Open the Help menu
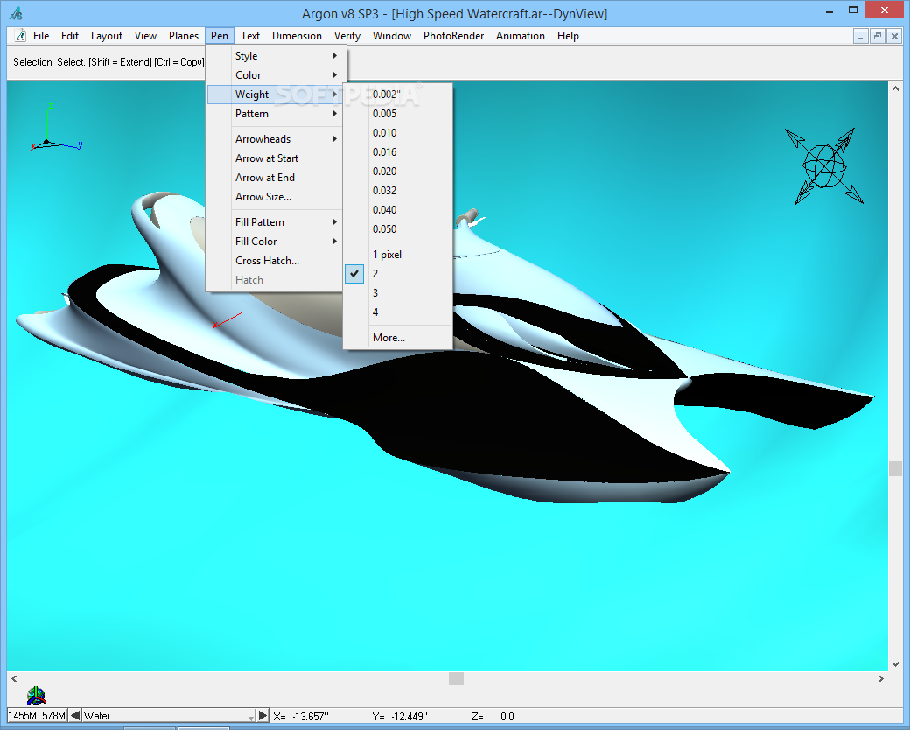 point(568,35)
